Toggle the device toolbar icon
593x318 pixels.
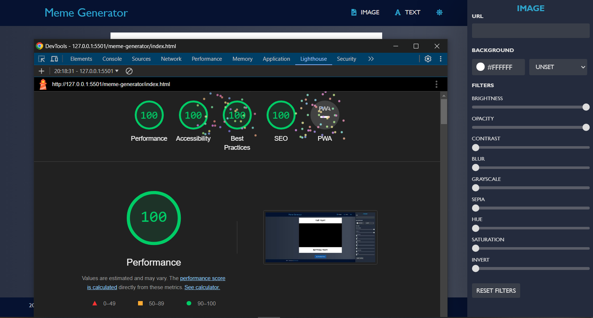(x=54, y=59)
